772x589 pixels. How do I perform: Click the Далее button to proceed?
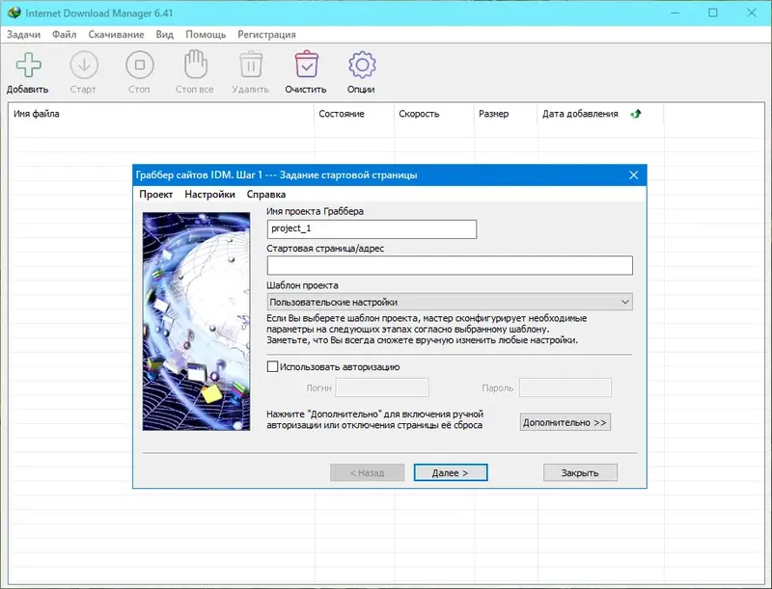tap(450, 472)
